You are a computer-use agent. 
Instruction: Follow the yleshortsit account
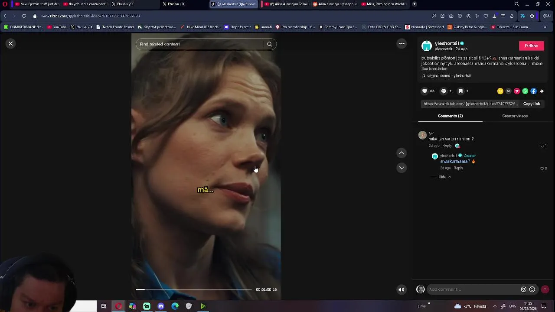click(531, 46)
